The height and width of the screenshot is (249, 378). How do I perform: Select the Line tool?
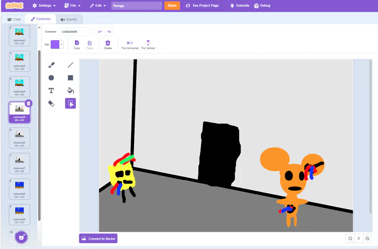71,65
